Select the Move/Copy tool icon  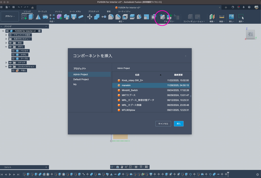[x=90, y=17]
